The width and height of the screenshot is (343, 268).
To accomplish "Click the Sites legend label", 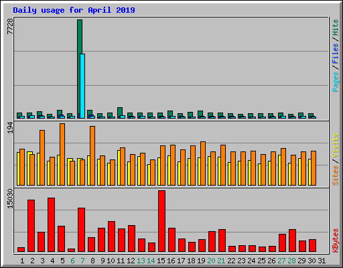I will pyautogui.click(x=335, y=176).
